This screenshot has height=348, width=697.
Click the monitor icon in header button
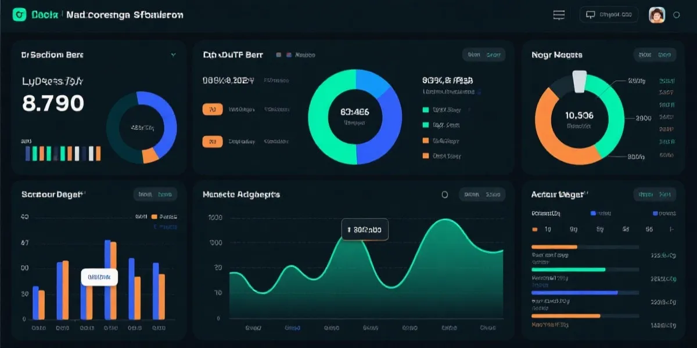591,15
